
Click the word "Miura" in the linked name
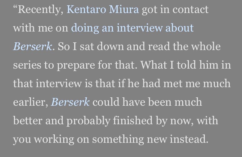click(x=124, y=10)
